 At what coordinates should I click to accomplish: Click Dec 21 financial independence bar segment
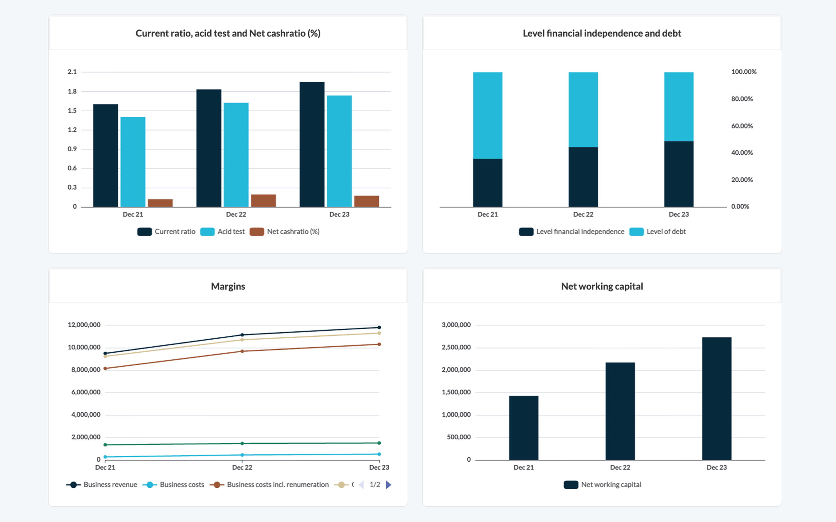tap(488, 183)
